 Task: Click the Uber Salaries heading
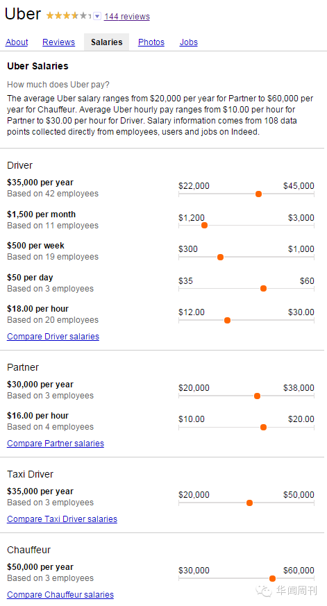tap(37, 66)
